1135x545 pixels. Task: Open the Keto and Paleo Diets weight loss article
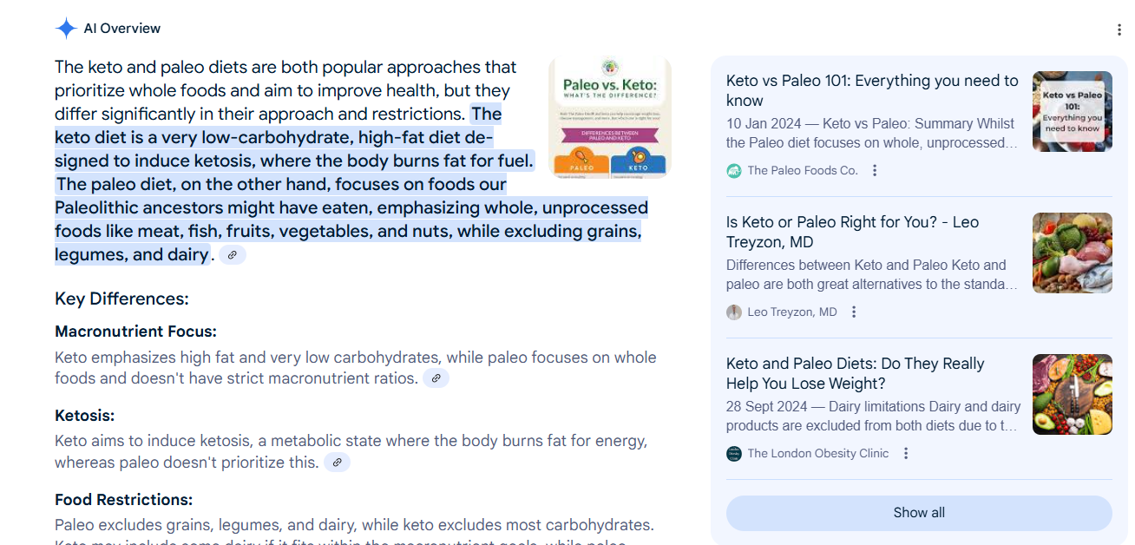click(855, 373)
